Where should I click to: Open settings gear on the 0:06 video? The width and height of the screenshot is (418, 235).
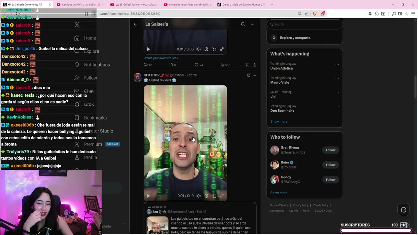[206, 49]
